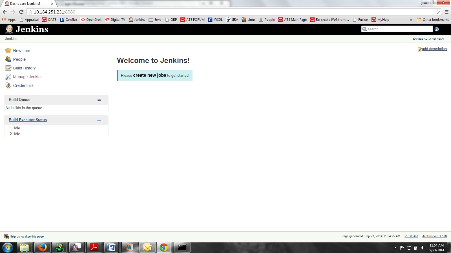This screenshot has height=253, width=451.
Task: Click the New Item icon in sidebar
Action: coord(8,51)
